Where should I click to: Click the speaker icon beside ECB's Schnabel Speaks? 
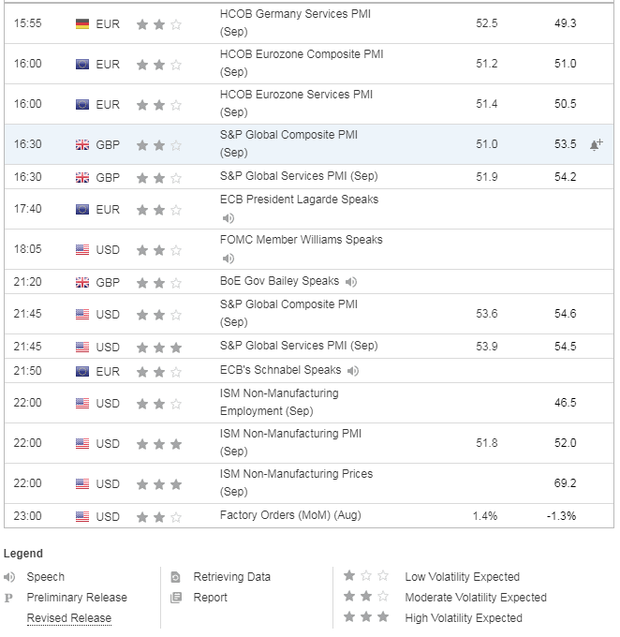353,371
